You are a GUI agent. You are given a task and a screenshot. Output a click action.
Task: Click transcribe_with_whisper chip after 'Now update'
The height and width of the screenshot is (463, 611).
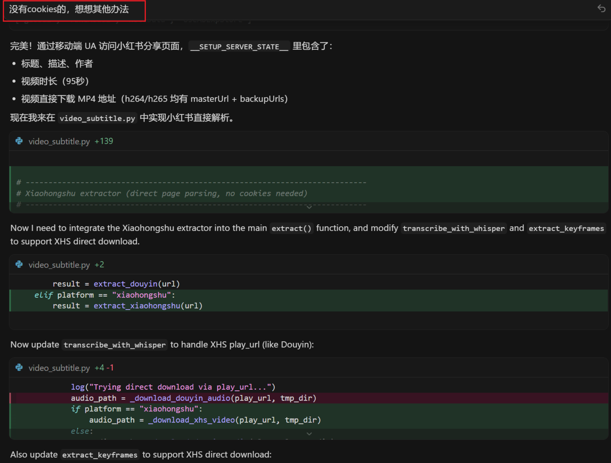coord(114,345)
